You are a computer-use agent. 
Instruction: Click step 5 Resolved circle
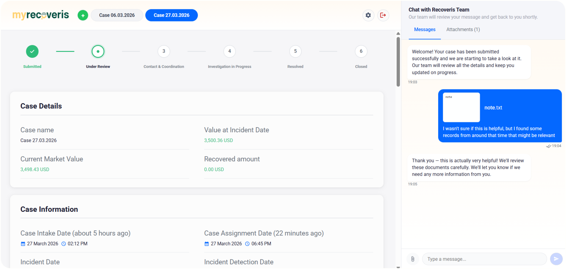pos(295,51)
